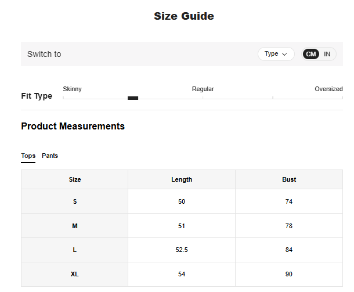The image size is (354, 292).
Task: Click the black Fit Type slider marker
Action: pos(133,98)
